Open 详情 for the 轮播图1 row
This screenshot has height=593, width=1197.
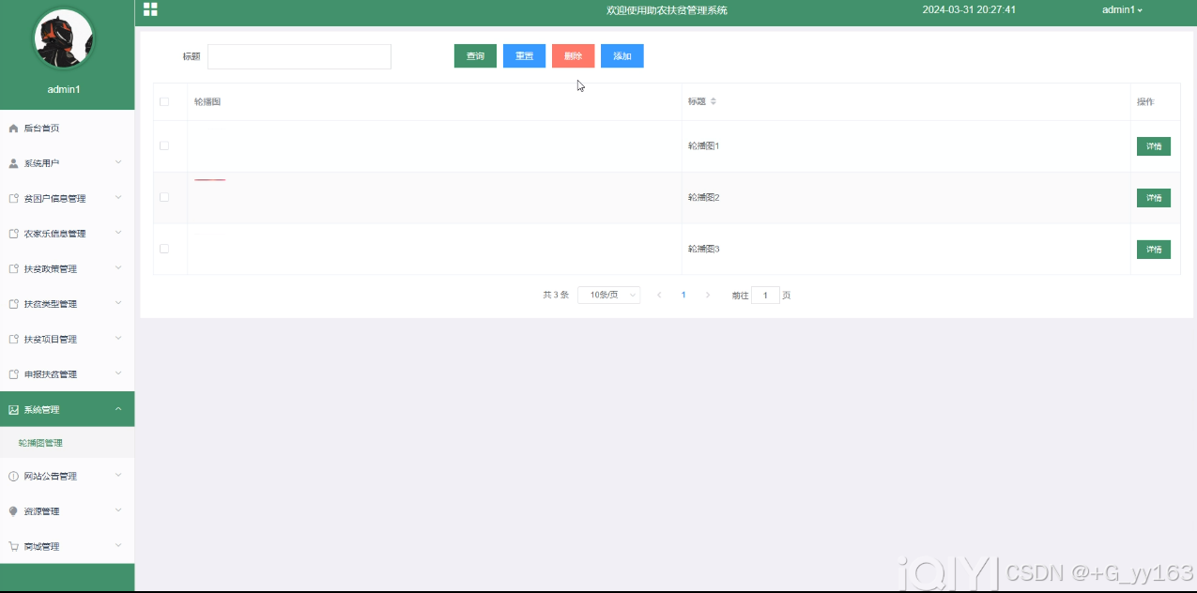[1154, 146]
